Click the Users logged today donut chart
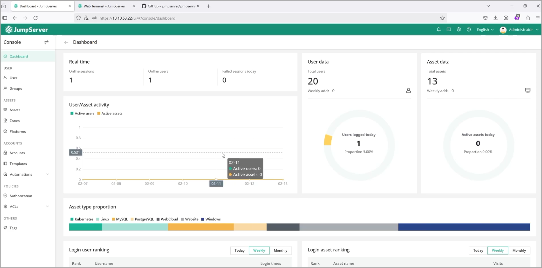This screenshot has height=268, width=542. click(x=359, y=145)
